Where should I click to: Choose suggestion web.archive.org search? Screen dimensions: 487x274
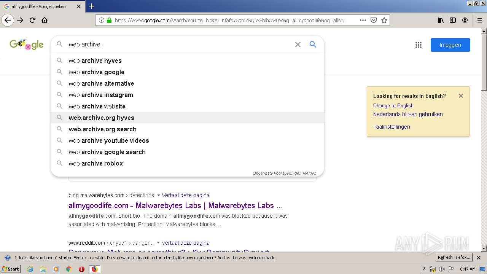187,129
